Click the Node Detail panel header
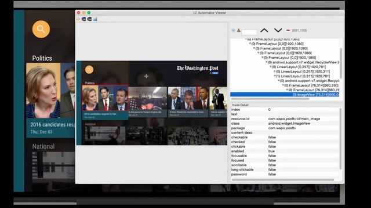 [240, 105]
